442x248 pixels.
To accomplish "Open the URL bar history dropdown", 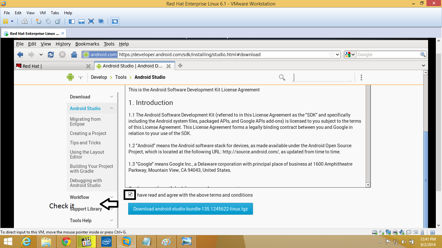I will click(337, 55).
